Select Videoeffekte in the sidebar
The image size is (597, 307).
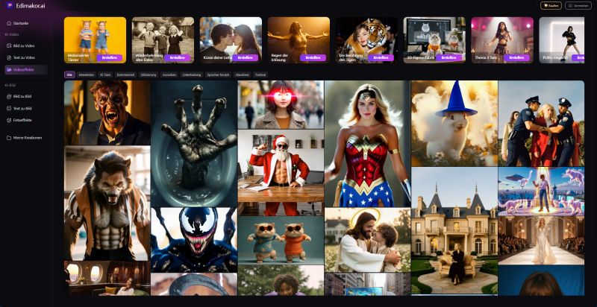tap(25, 69)
